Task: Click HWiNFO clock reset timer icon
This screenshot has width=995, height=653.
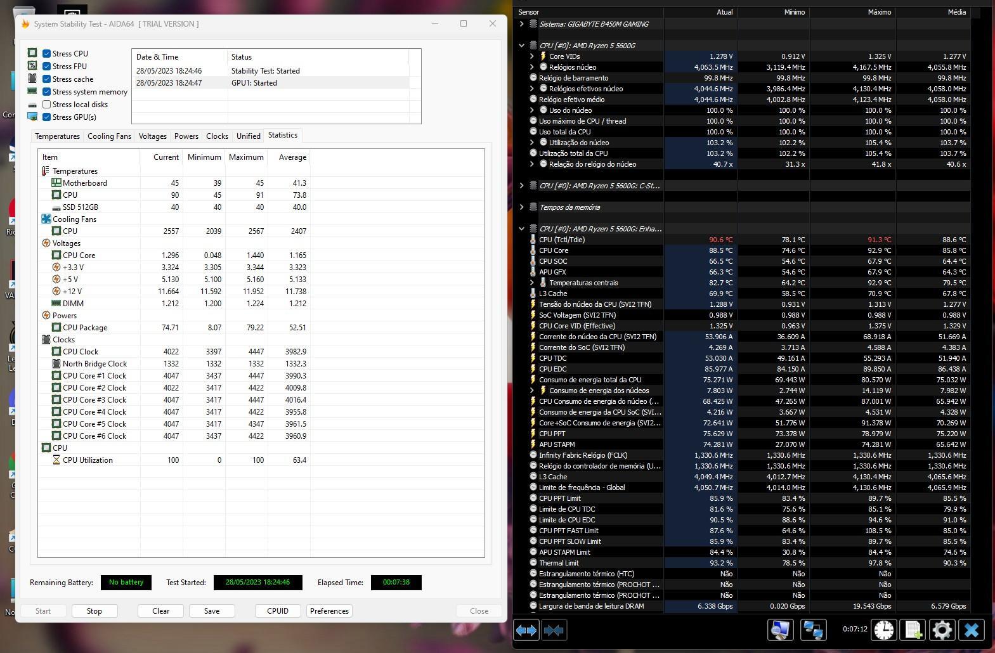Action: coord(883,630)
